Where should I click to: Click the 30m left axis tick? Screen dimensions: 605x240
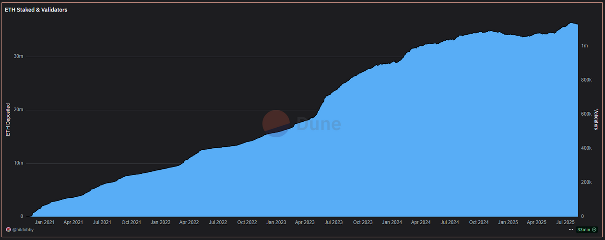18,56
